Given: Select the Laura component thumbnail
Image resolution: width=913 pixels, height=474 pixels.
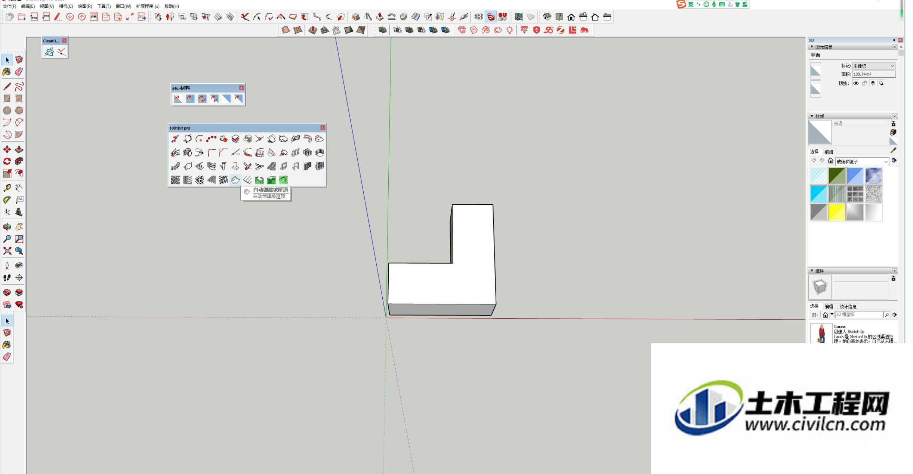Looking at the screenshot, I should pyautogui.click(x=821, y=334).
